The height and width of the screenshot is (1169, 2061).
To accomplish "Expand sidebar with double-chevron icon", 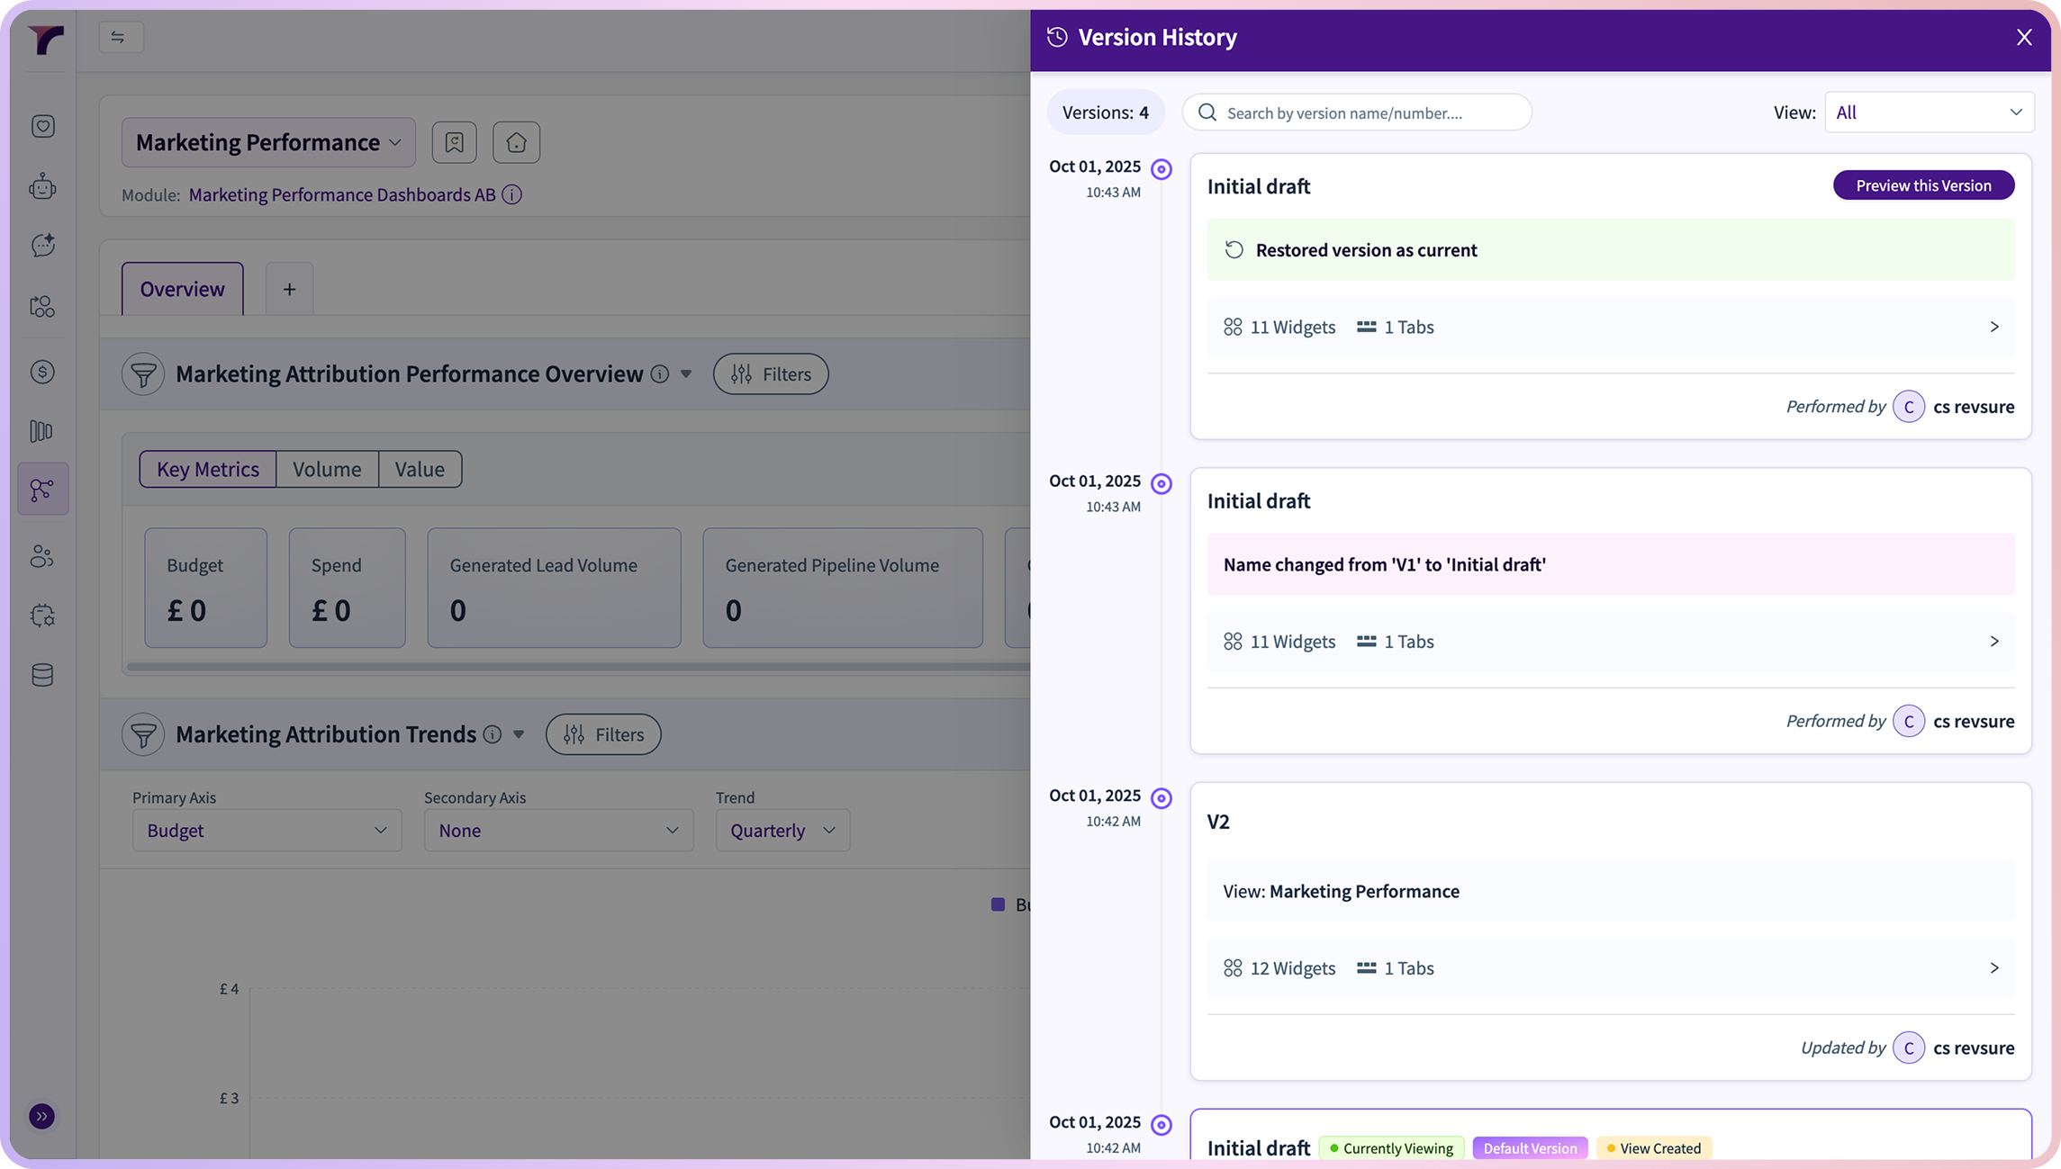I will [41, 1116].
